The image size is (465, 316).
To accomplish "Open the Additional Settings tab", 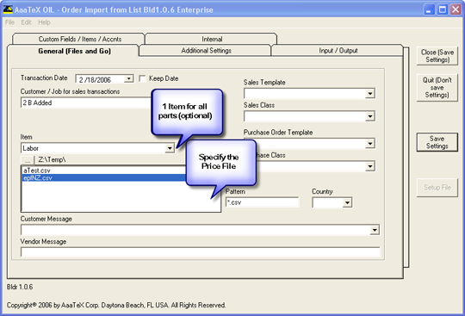I will [x=206, y=51].
